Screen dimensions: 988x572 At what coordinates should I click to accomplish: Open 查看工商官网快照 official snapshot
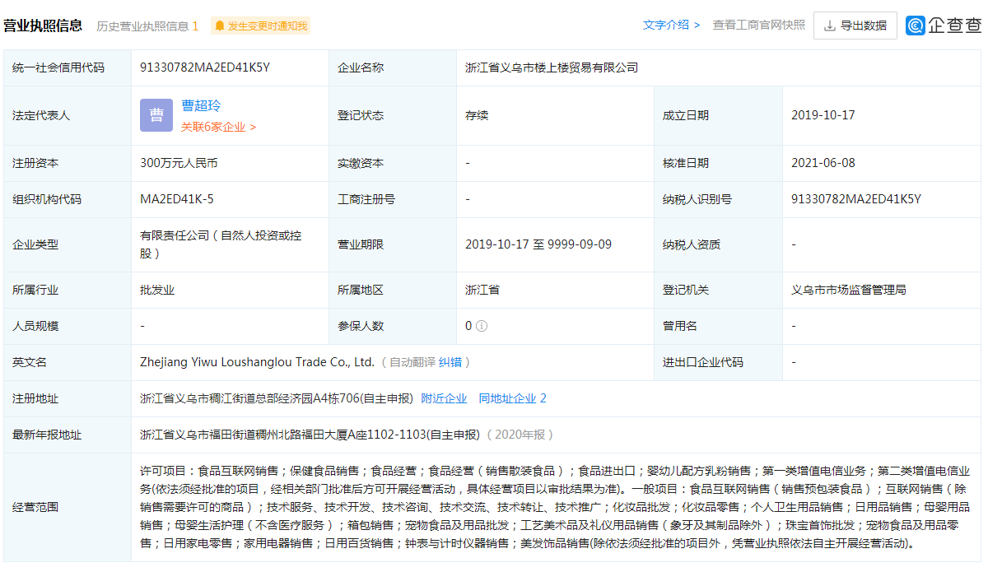(x=758, y=25)
